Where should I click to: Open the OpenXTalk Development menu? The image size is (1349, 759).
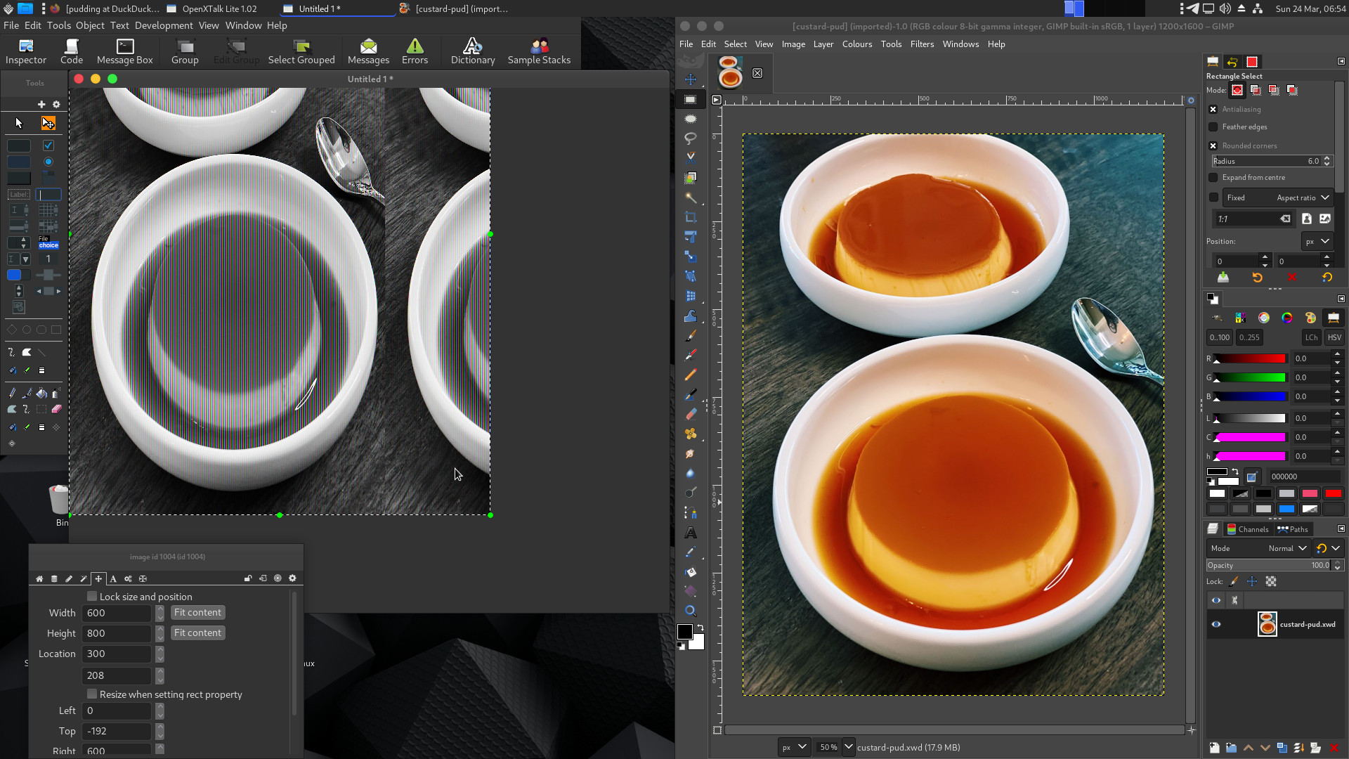(164, 25)
